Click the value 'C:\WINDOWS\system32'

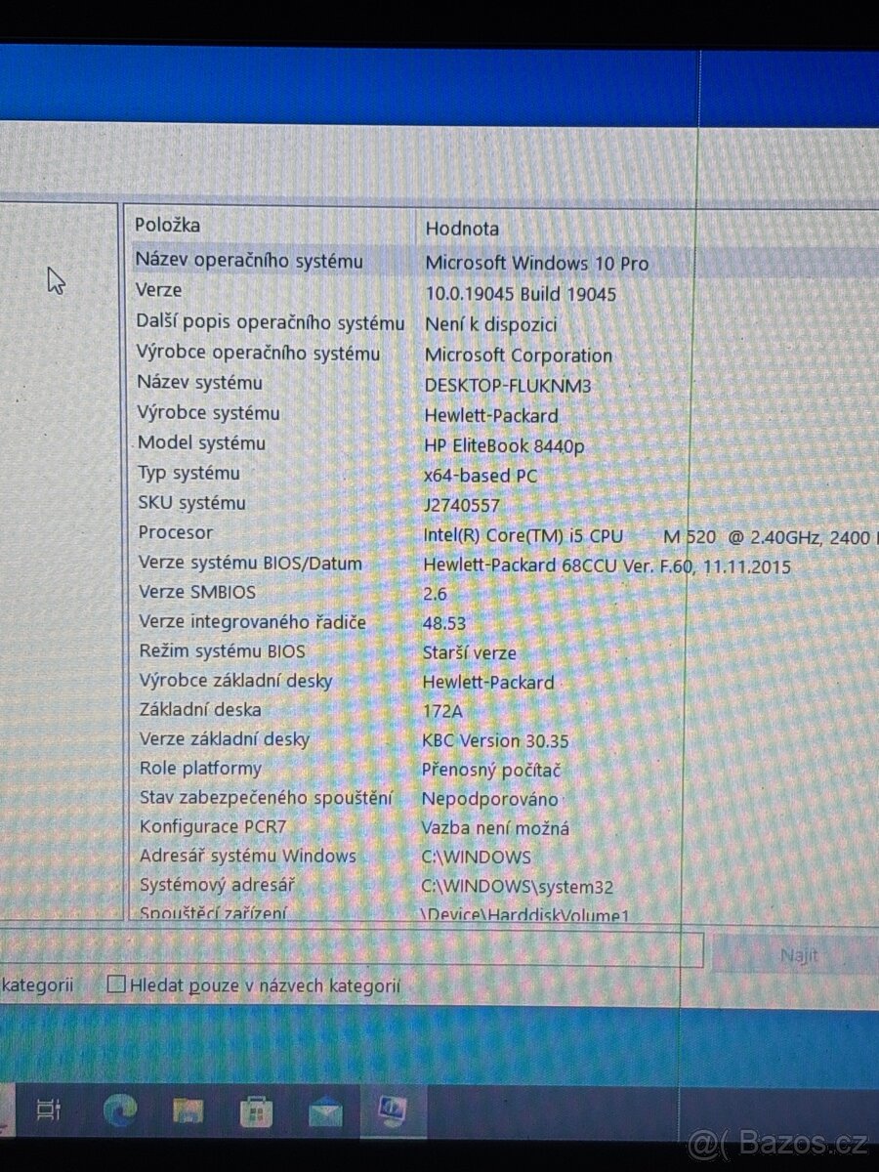518,887
